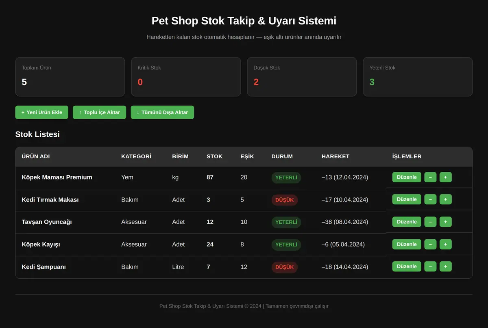The height and width of the screenshot is (328, 488).
Task: Open Toplu İçe Aktar import
Action: pyautogui.click(x=99, y=112)
